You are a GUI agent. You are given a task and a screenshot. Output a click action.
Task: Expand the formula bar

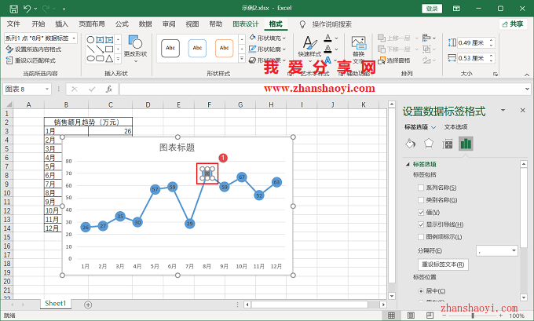coord(527,89)
